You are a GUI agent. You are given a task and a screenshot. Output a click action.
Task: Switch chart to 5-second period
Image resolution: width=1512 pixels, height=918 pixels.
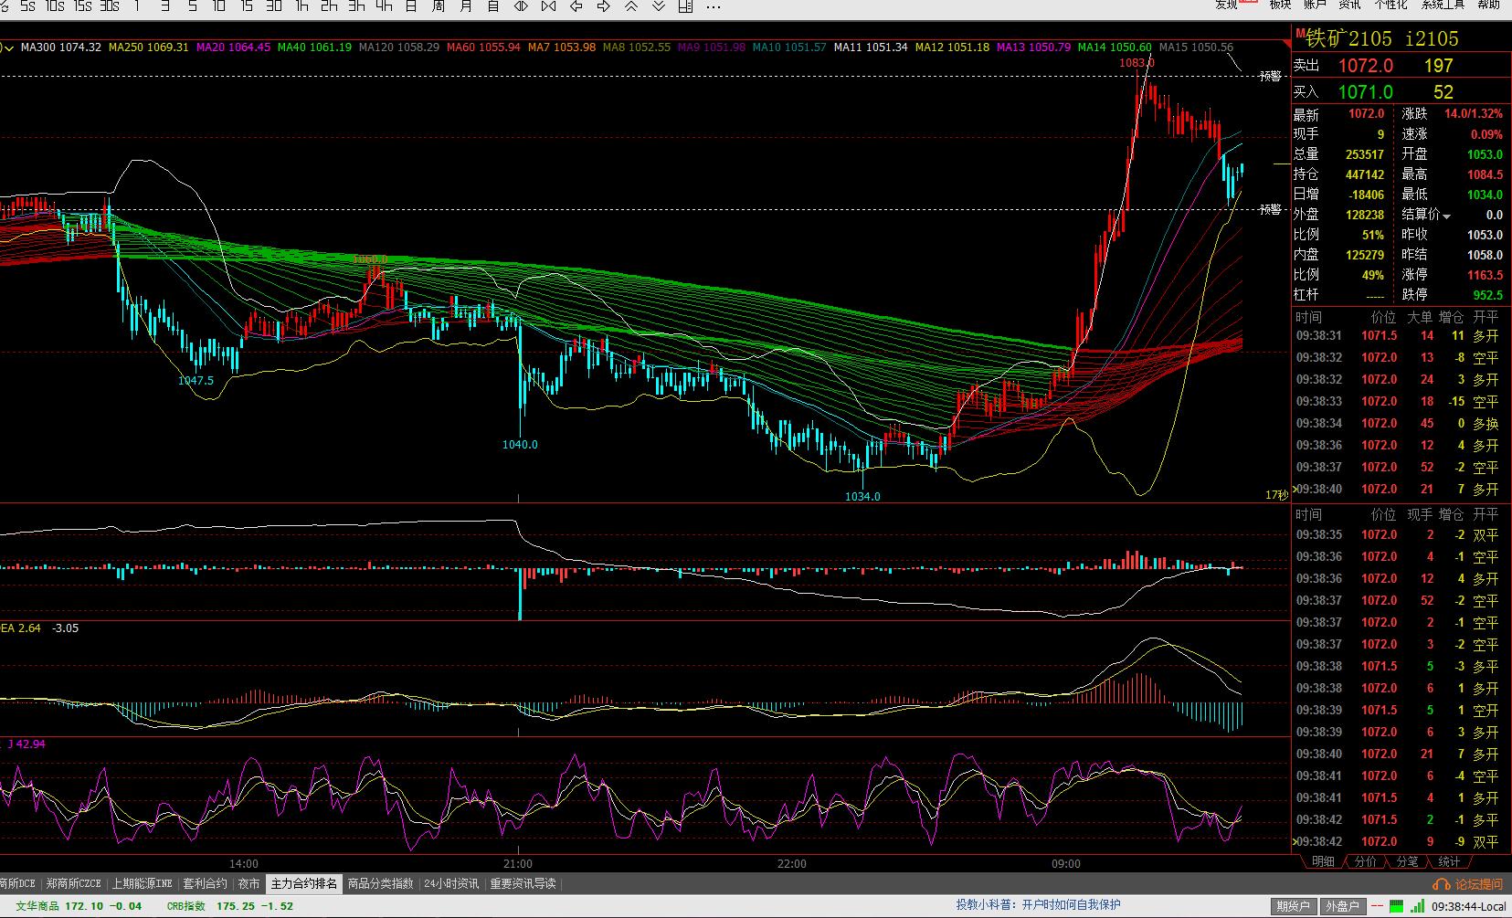(27, 5)
